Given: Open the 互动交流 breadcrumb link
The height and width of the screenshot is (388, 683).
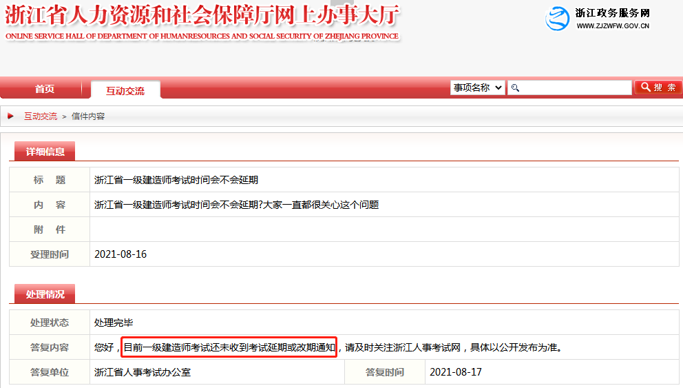Looking at the screenshot, I should coord(41,116).
